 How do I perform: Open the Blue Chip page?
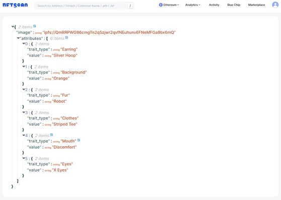234,5
